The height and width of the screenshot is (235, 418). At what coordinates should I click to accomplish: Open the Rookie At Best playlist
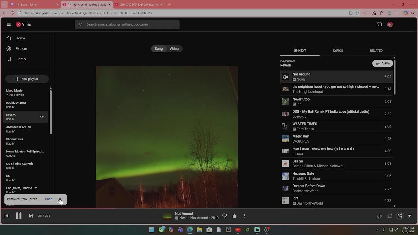26,105
